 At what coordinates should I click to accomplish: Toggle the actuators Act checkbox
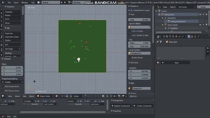[x=85, y=101]
